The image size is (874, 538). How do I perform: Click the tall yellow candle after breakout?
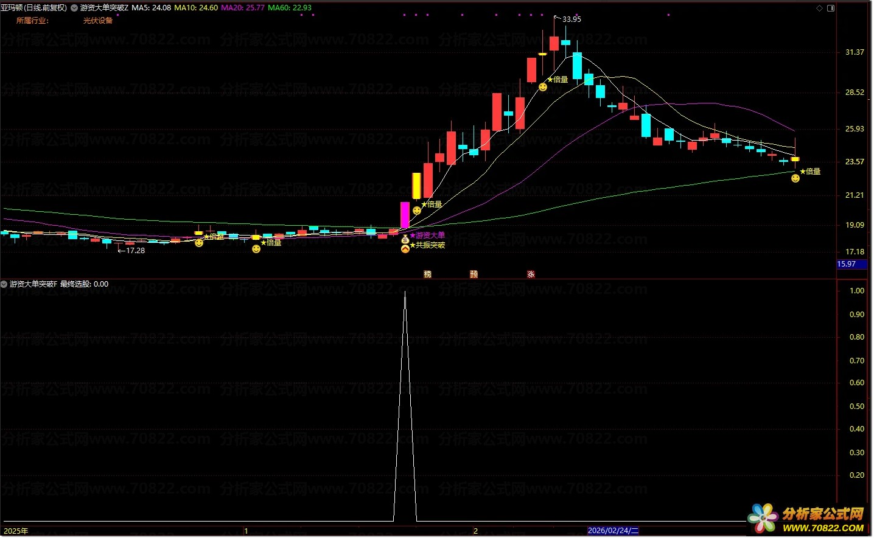(416, 186)
